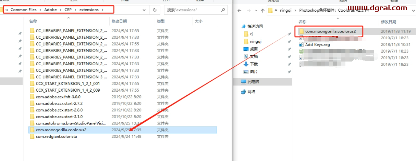Click the pin icon beside rj

(290, 34)
